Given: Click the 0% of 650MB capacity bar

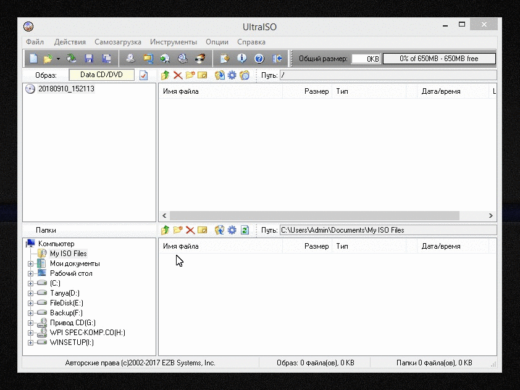Looking at the screenshot, I should (x=439, y=59).
